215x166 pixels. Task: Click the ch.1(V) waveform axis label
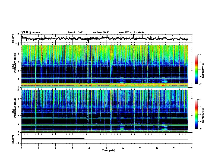coord(13,39)
